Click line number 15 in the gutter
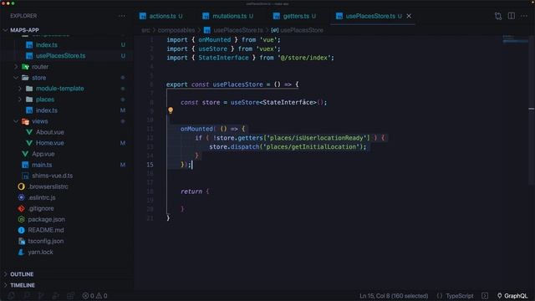The height and width of the screenshot is (301, 535). click(x=150, y=165)
